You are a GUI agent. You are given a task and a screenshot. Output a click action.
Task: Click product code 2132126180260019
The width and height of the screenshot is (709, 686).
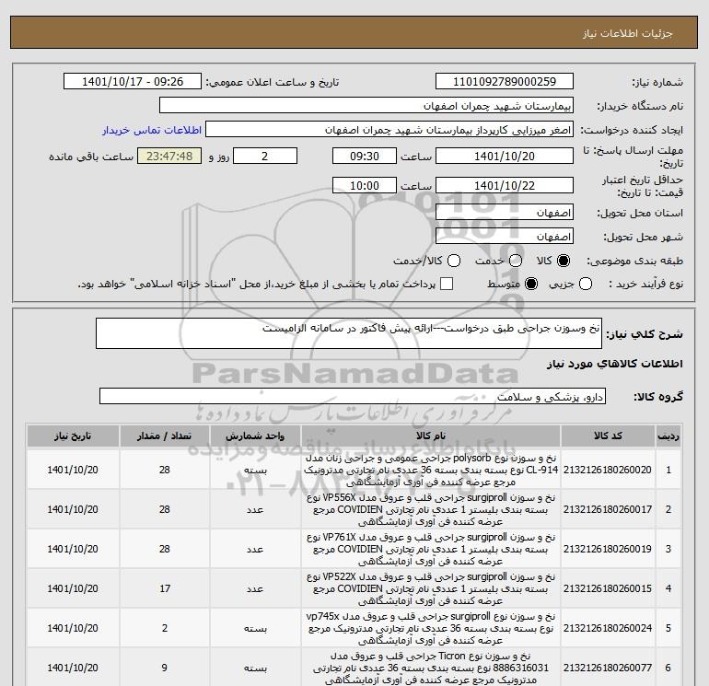[608, 549]
